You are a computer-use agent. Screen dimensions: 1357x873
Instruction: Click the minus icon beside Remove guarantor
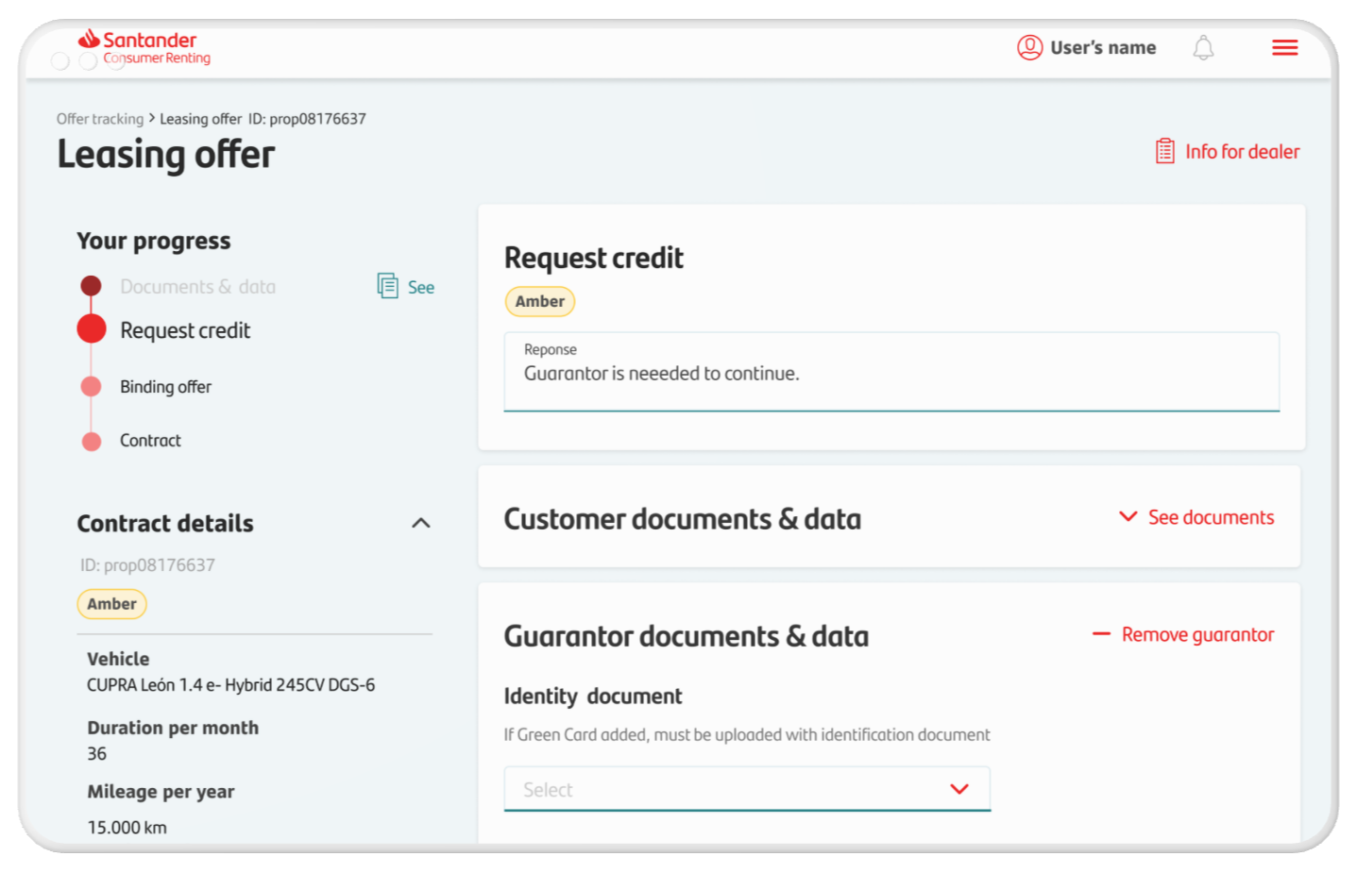(x=1101, y=634)
